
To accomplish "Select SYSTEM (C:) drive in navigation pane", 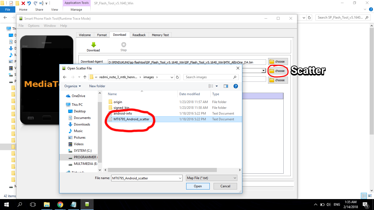I will 83,151.
